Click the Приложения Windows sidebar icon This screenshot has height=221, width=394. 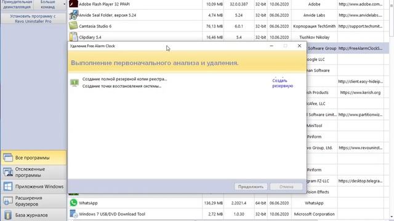click(8, 187)
